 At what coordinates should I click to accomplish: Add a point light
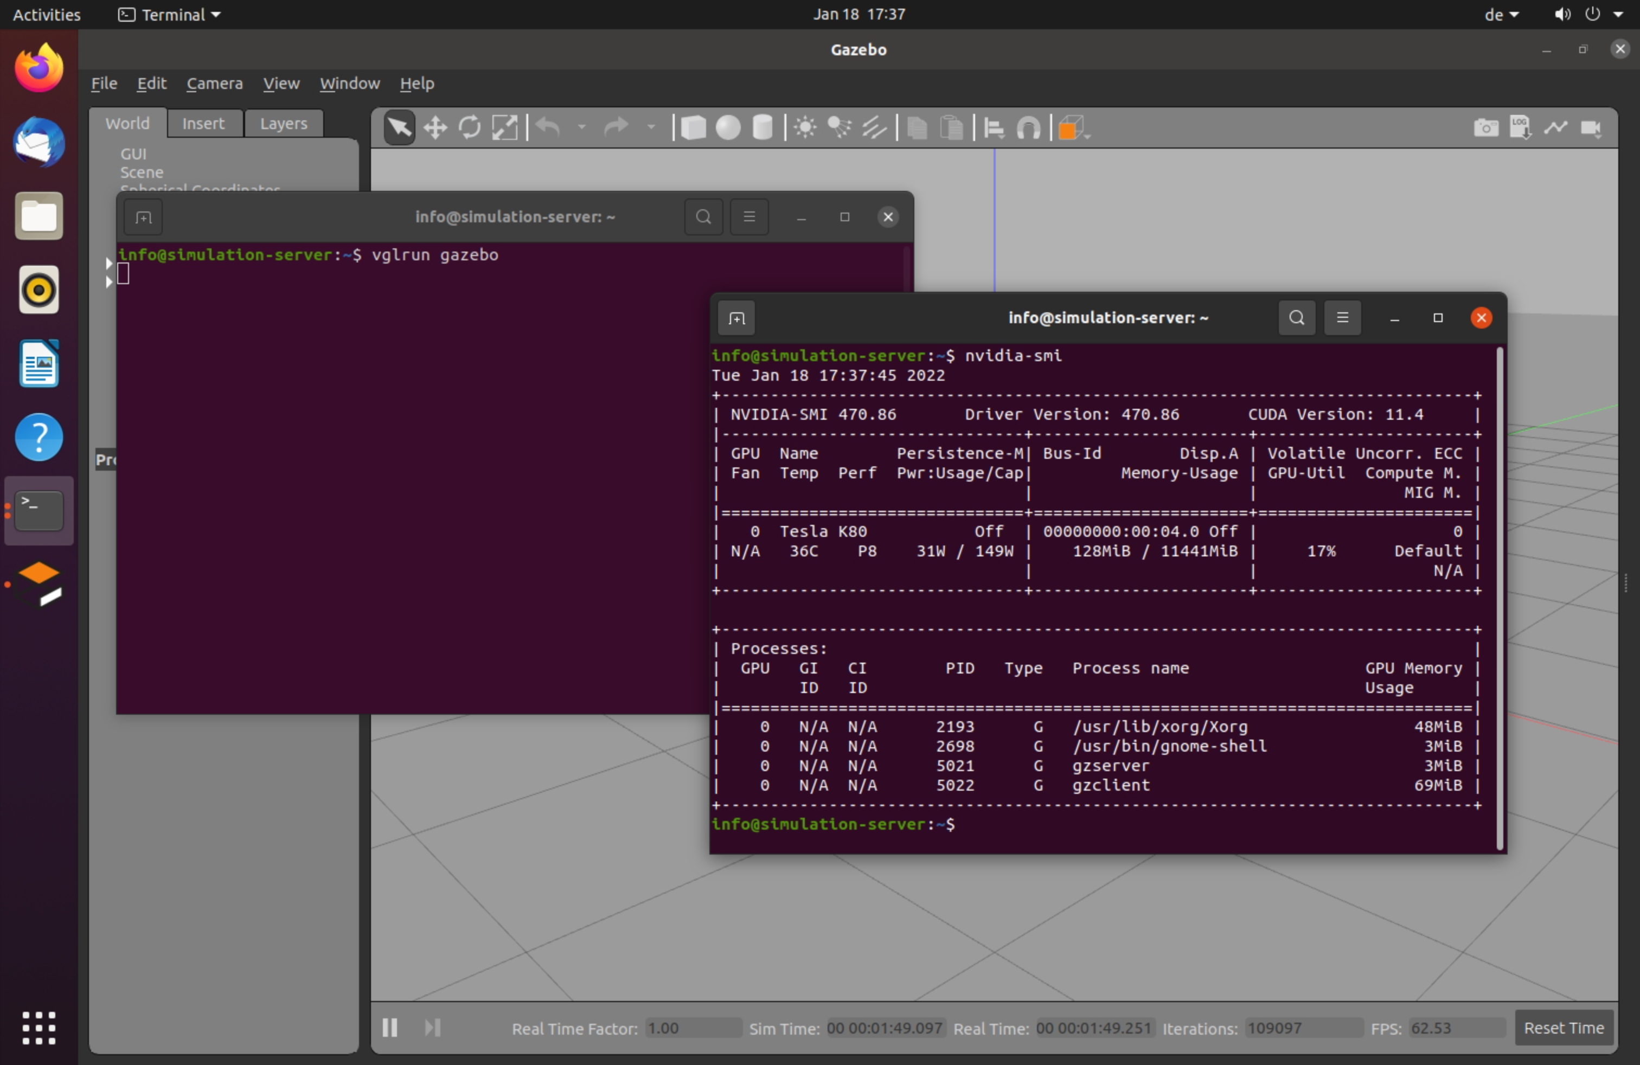click(805, 128)
